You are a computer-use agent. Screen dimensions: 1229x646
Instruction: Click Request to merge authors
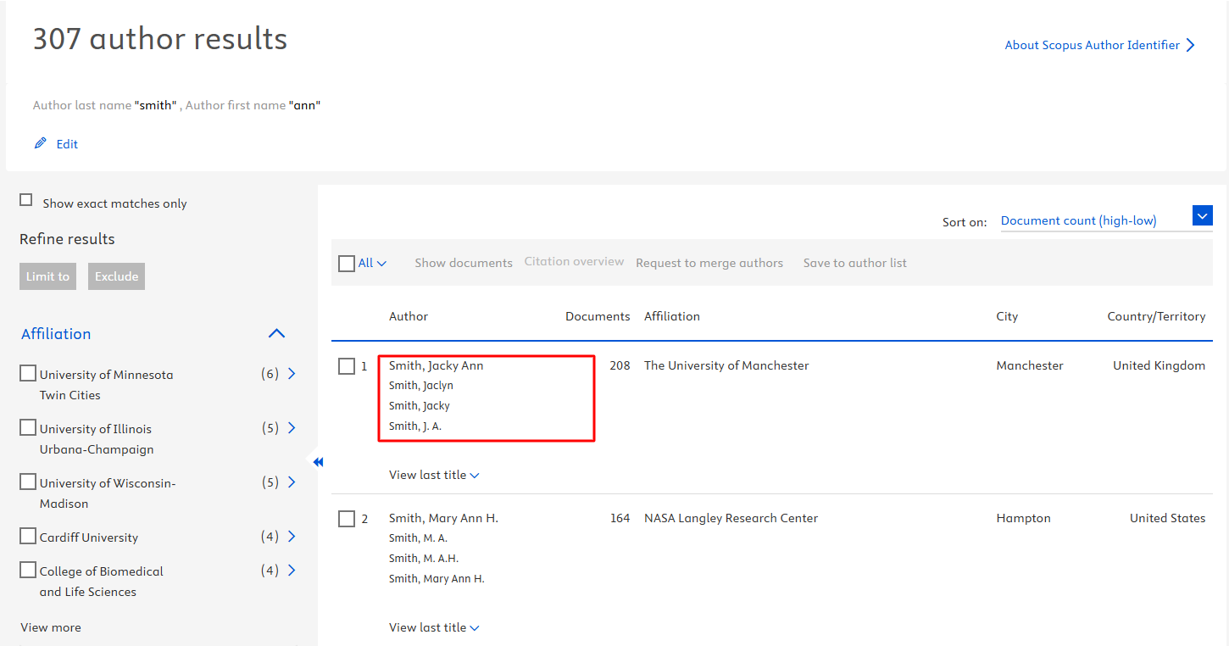pyautogui.click(x=709, y=263)
